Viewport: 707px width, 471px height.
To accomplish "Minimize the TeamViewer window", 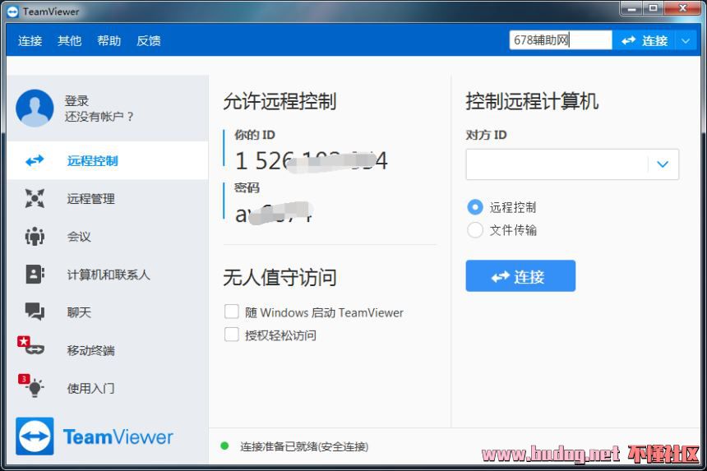I will pyautogui.click(x=631, y=8).
